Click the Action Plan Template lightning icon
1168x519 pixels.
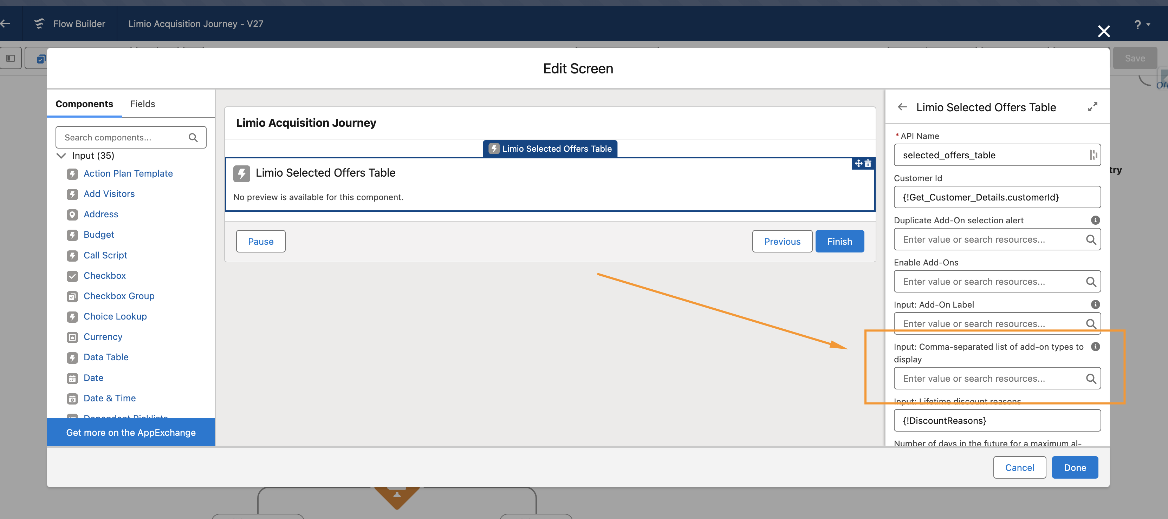click(72, 173)
